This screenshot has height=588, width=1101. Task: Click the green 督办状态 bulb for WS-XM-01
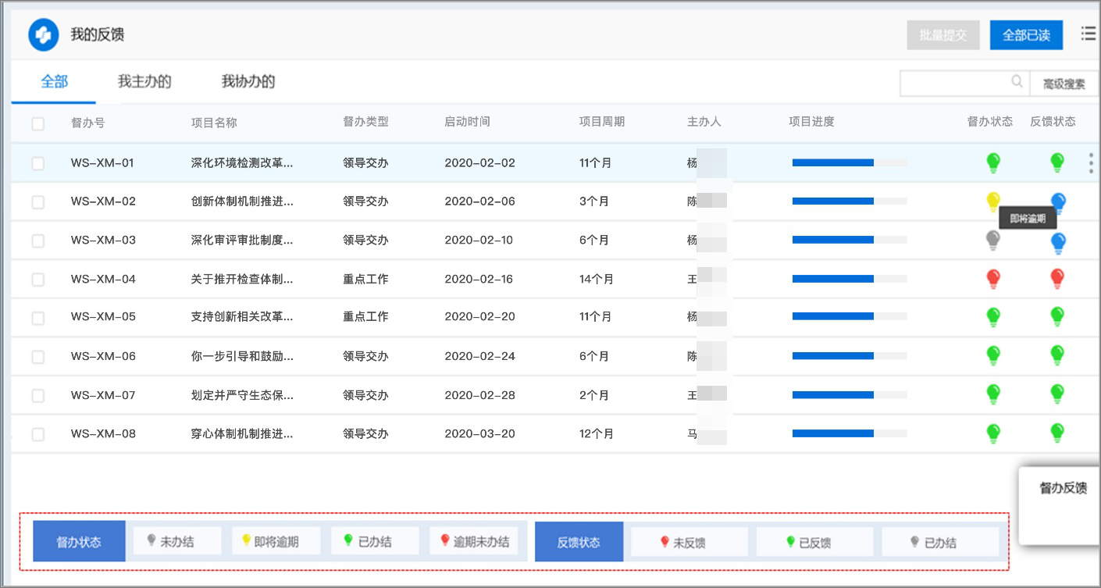click(992, 162)
